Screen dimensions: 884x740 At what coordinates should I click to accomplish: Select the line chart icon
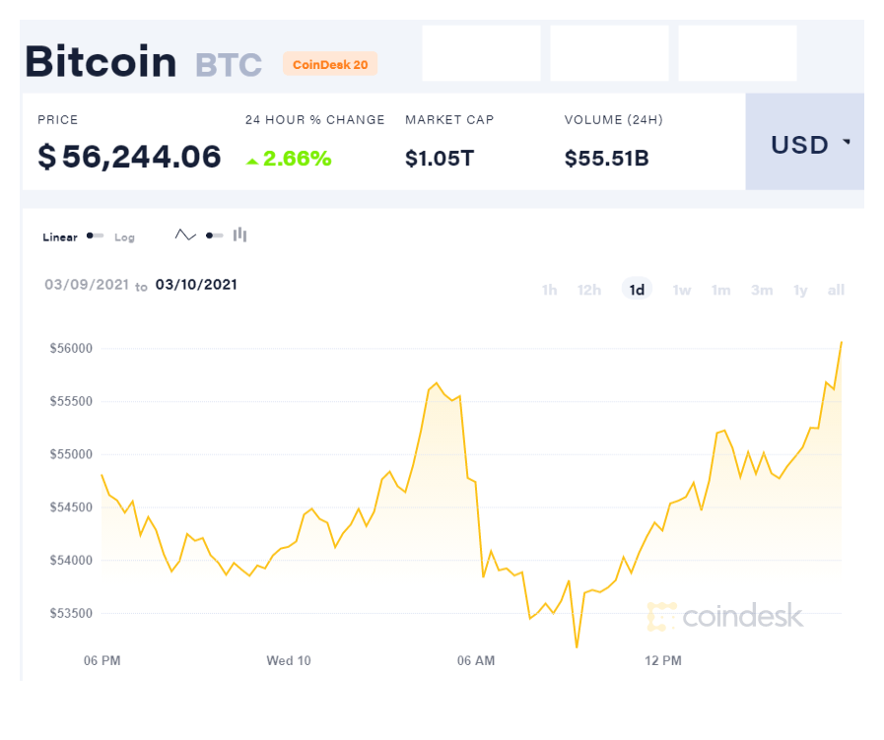(185, 235)
